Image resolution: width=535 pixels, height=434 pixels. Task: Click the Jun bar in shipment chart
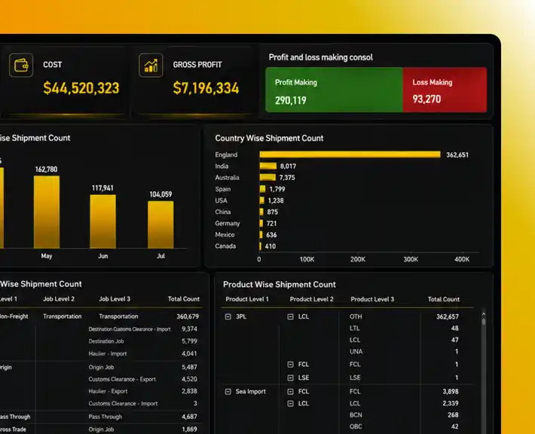coord(102,222)
